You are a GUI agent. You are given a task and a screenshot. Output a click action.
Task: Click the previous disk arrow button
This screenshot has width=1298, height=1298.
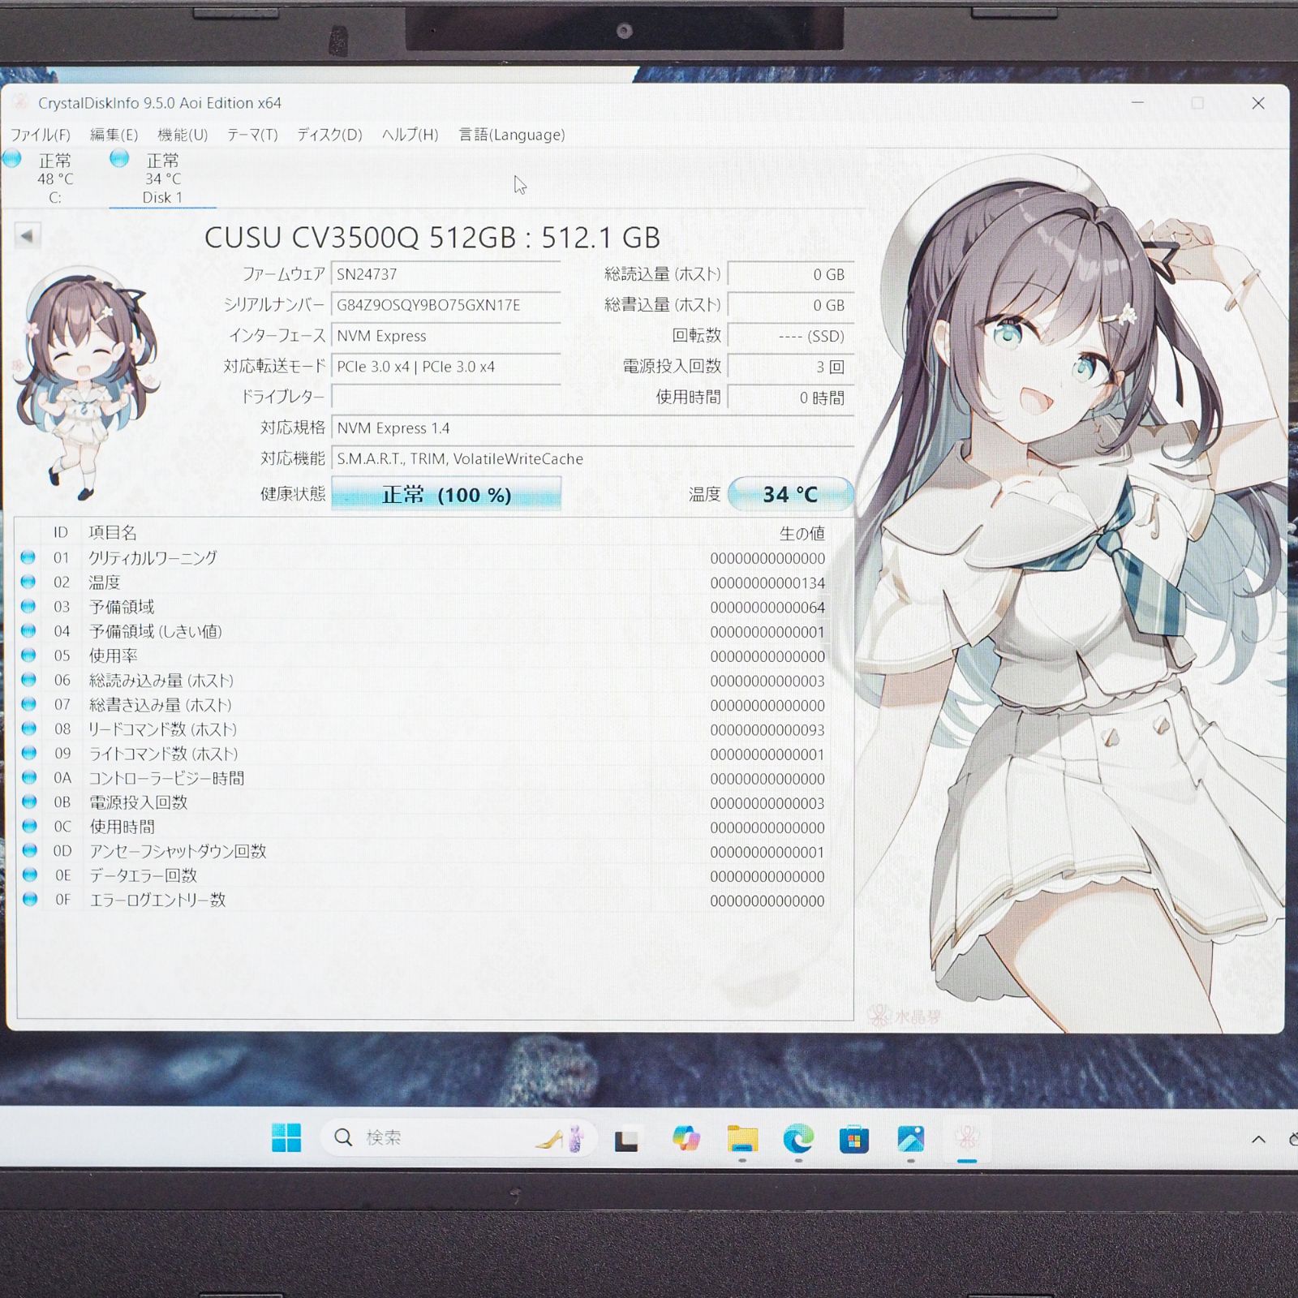[27, 236]
